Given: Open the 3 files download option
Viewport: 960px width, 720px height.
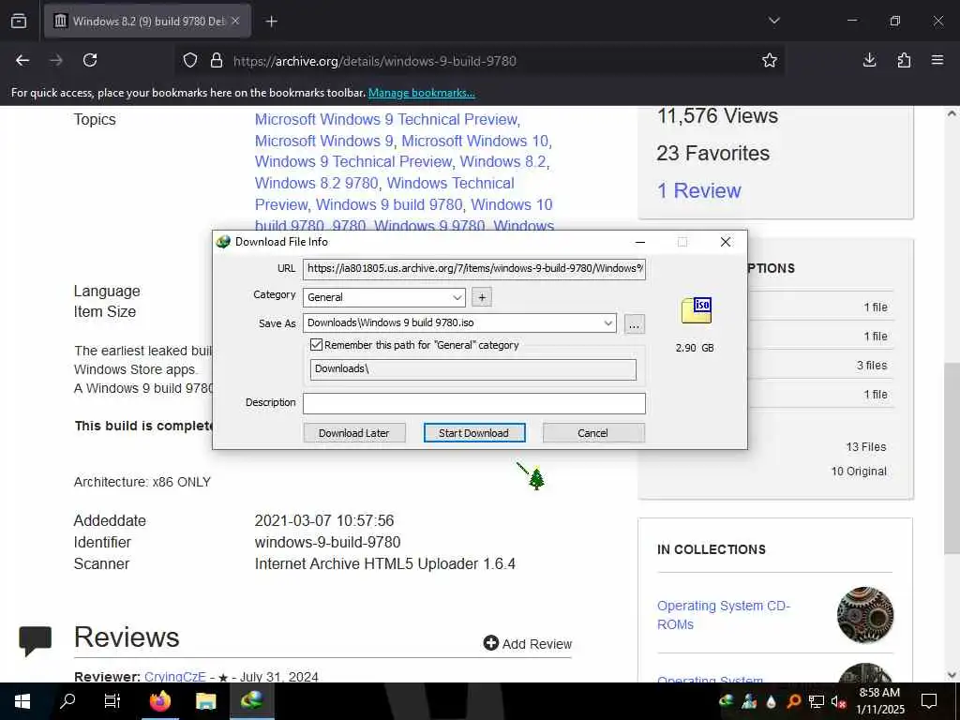Looking at the screenshot, I should coord(872,366).
